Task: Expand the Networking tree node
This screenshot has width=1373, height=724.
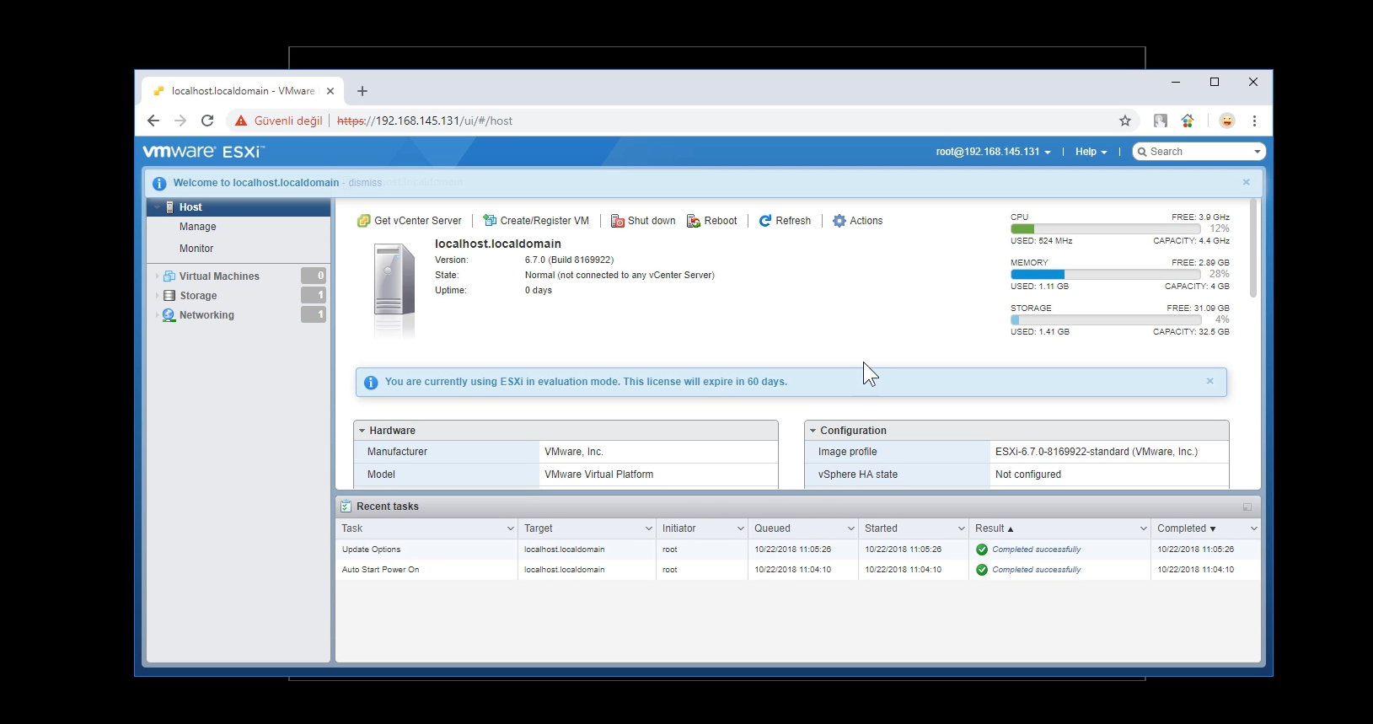Action: coord(157,315)
